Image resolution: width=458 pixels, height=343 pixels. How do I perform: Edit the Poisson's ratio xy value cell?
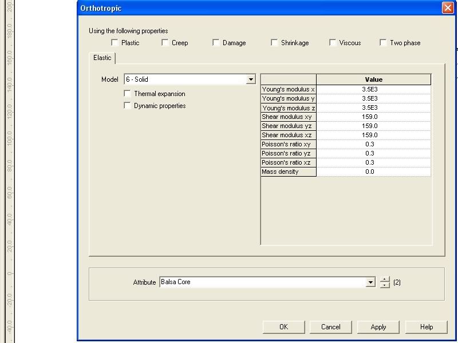[x=374, y=144]
